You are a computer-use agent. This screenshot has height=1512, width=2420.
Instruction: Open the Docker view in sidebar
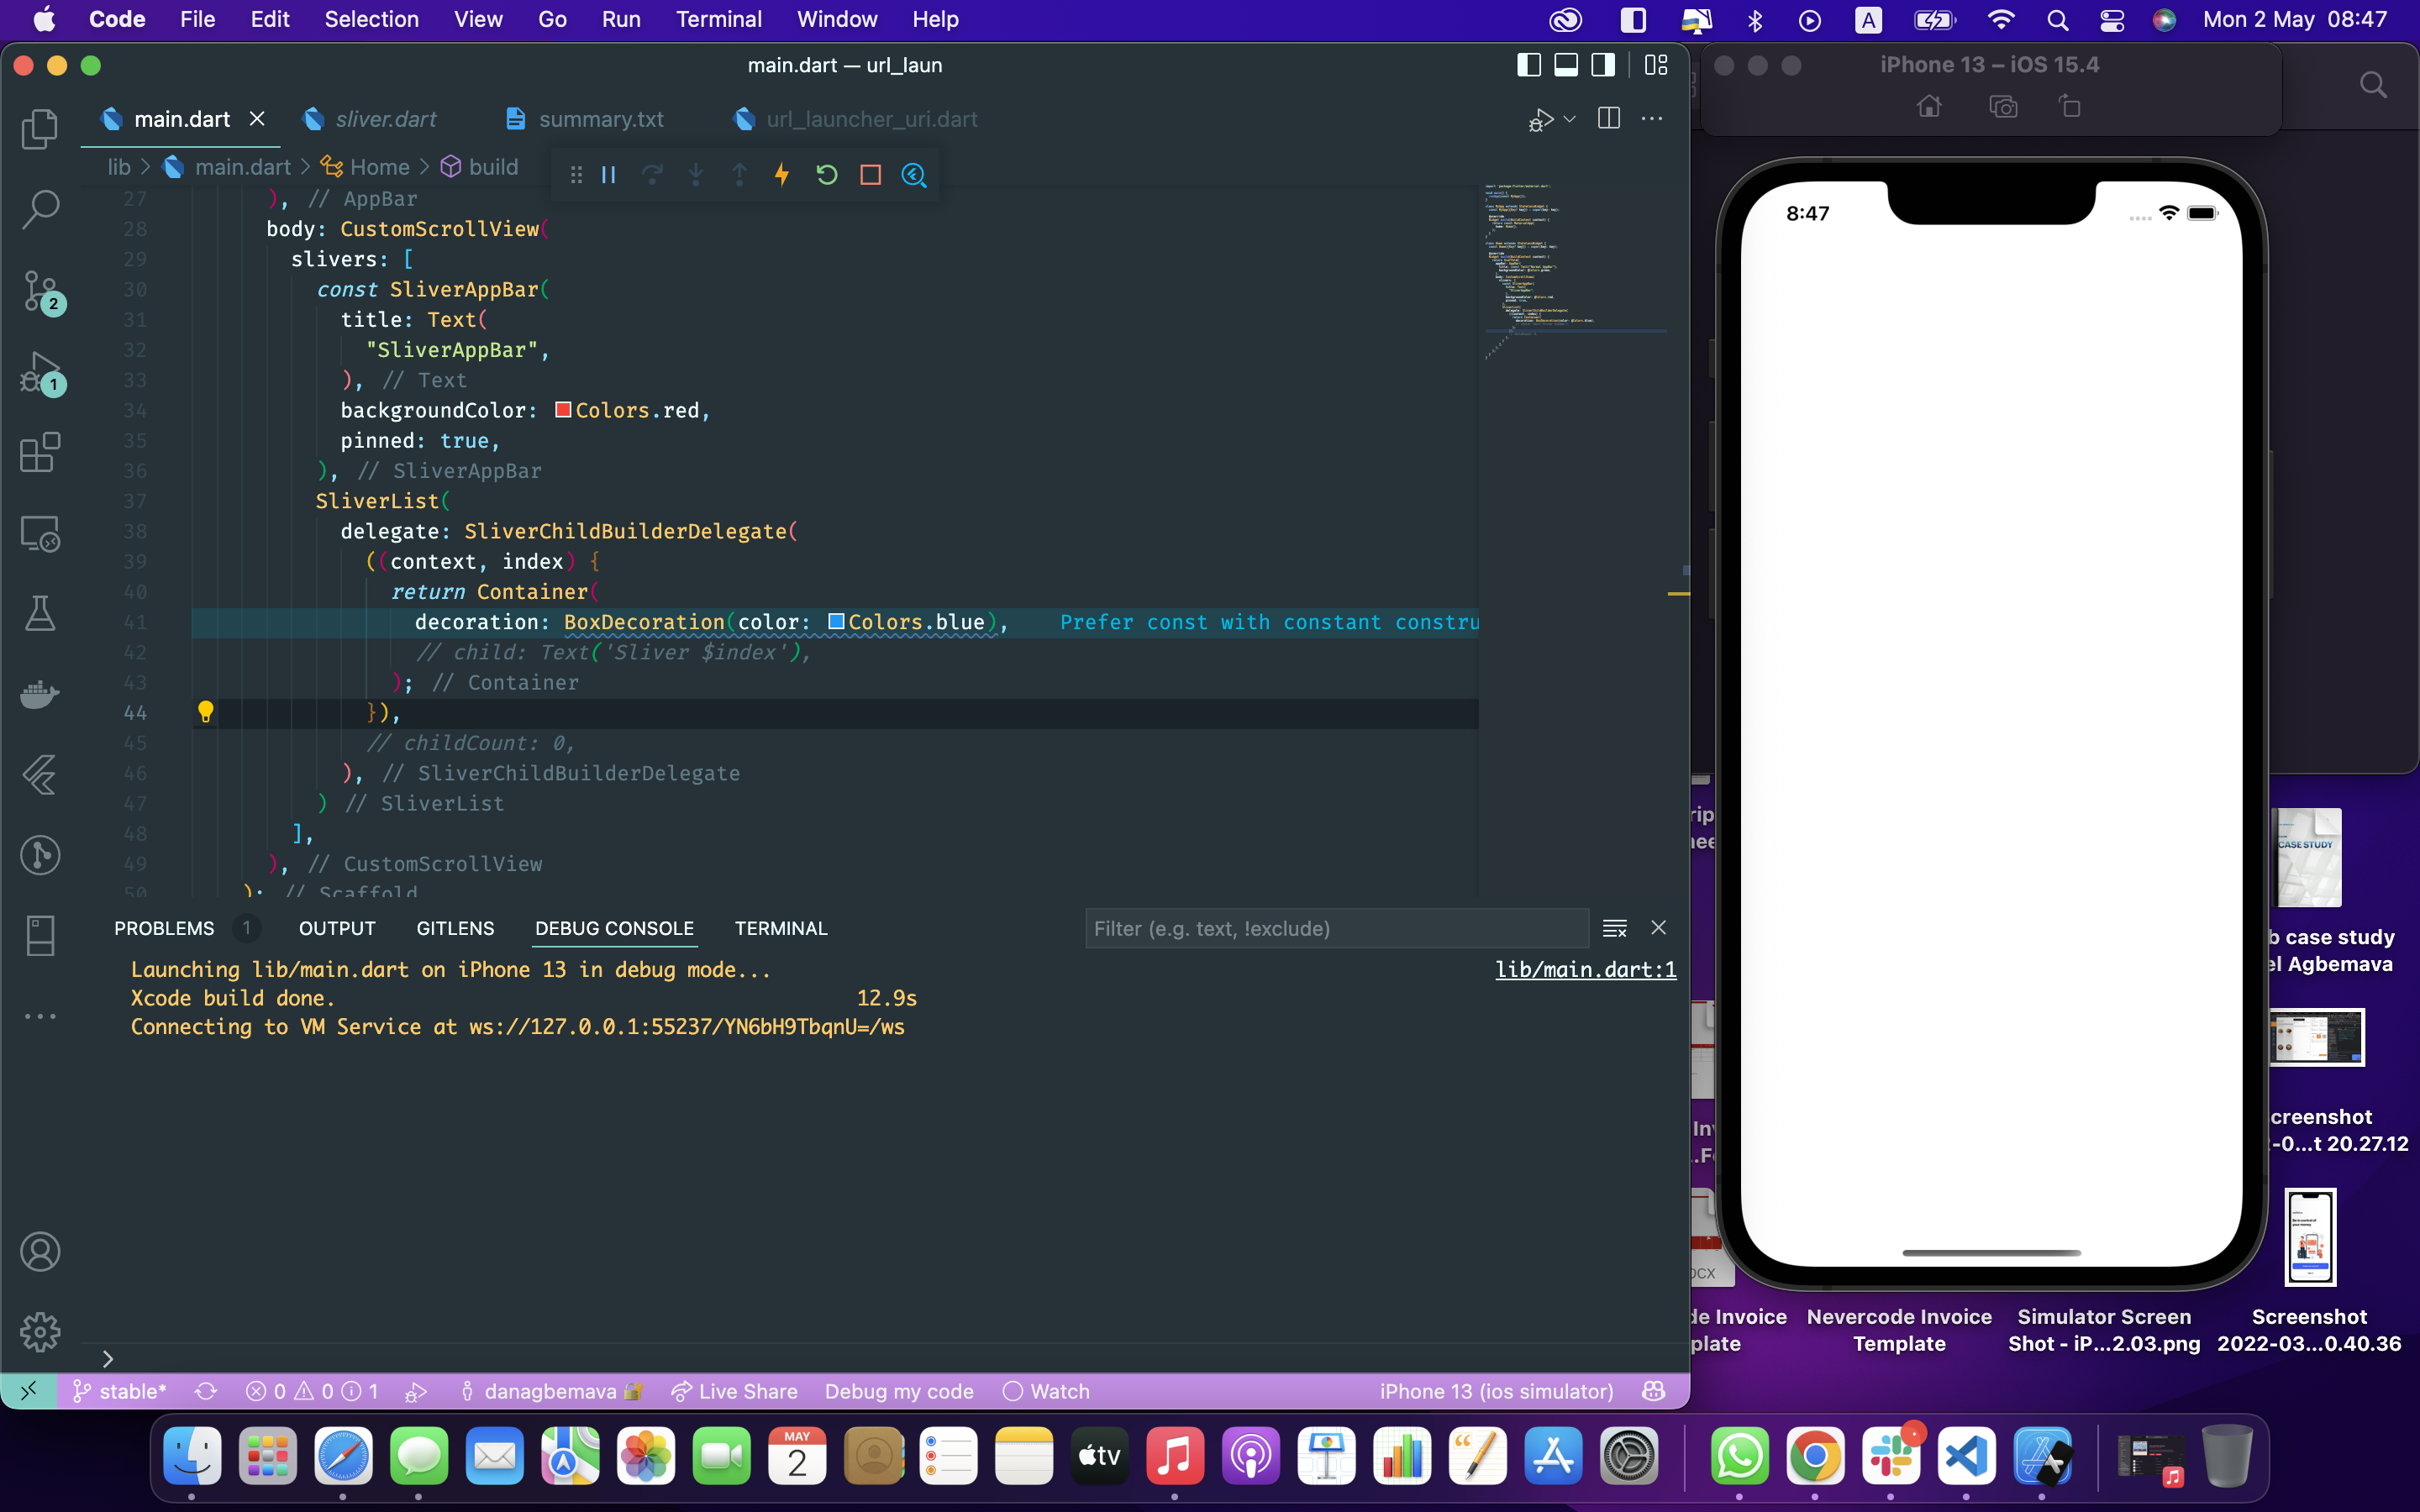pyautogui.click(x=40, y=693)
